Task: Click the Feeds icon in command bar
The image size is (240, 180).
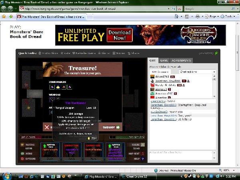Action: pyautogui.click(x=187, y=16)
